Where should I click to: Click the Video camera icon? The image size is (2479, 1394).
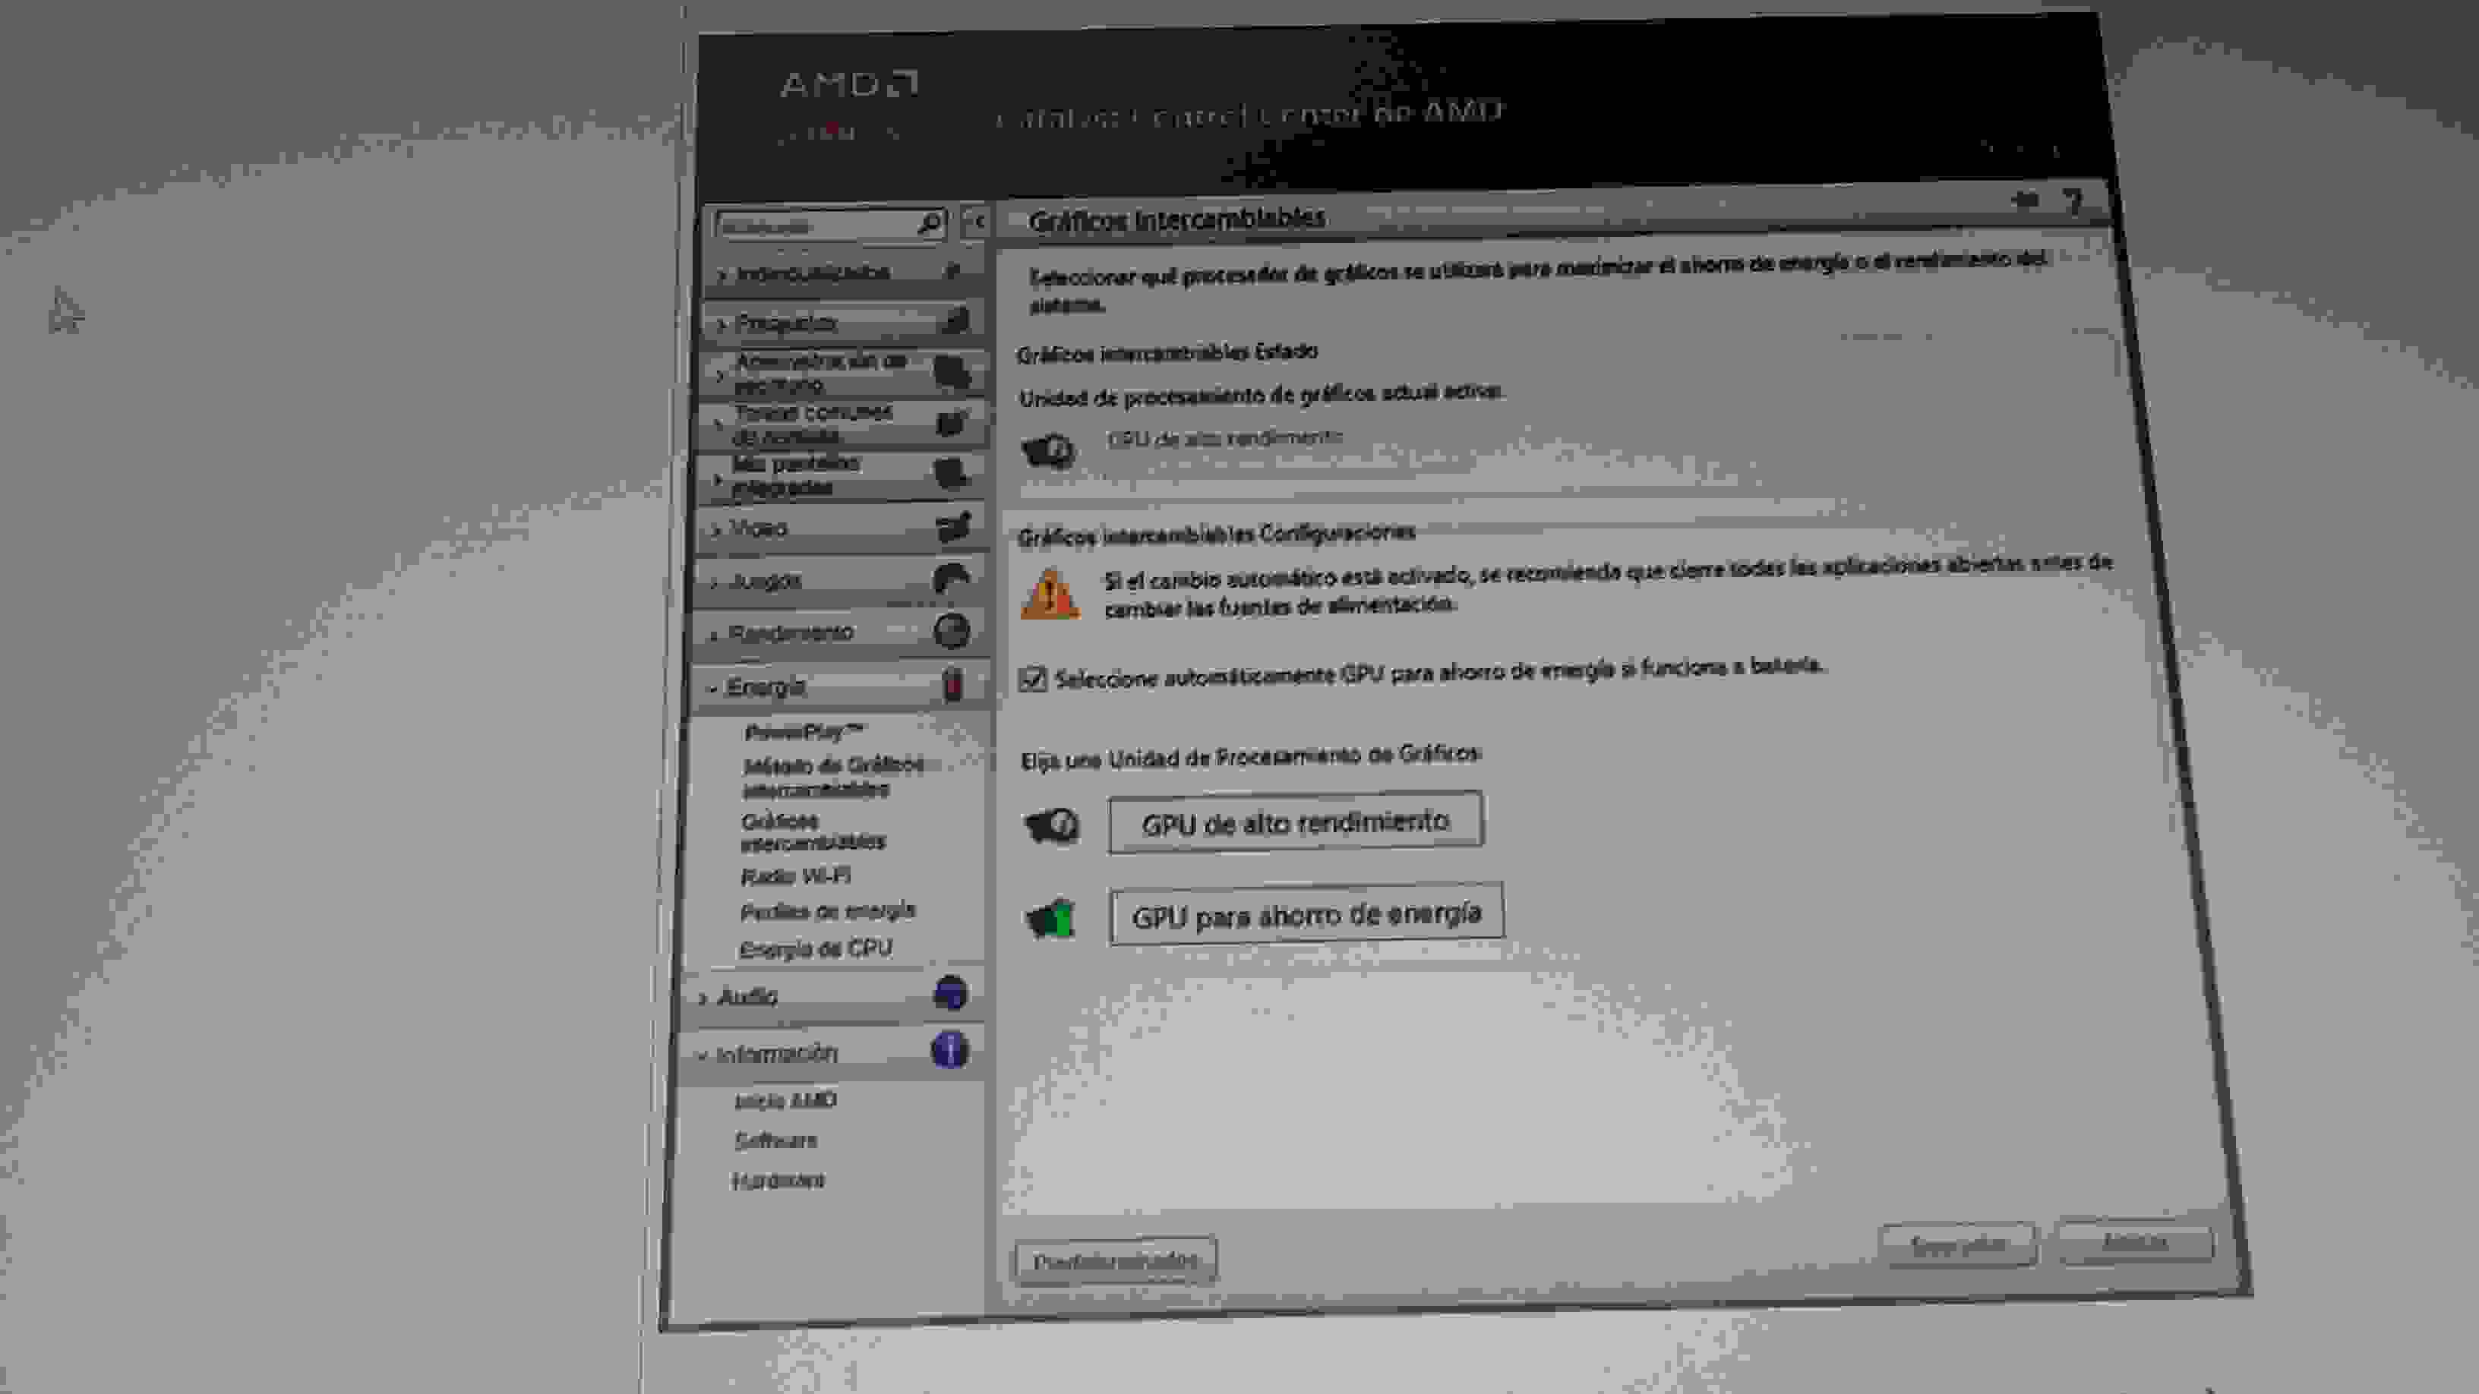point(949,526)
